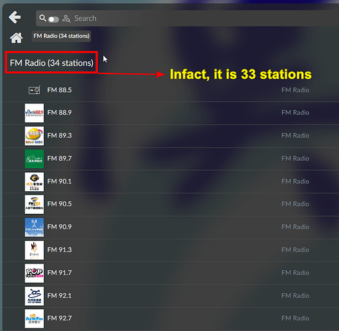Screen dimensions: 339x331
Task: Click the FM Radio (34 stations) list heading
Action: (52, 63)
